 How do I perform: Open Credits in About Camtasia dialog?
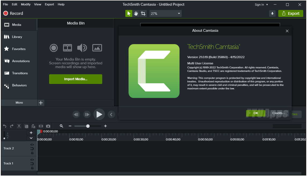click(x=278, y=113)
